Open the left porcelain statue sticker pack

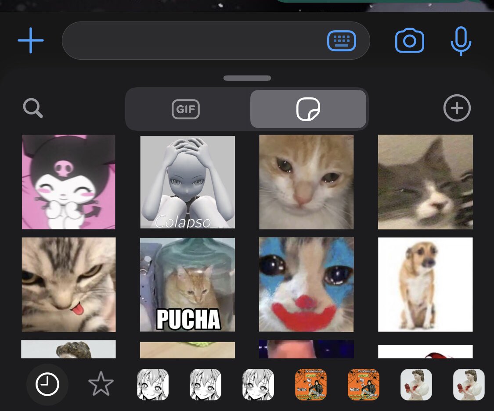(x=416, y=385)
